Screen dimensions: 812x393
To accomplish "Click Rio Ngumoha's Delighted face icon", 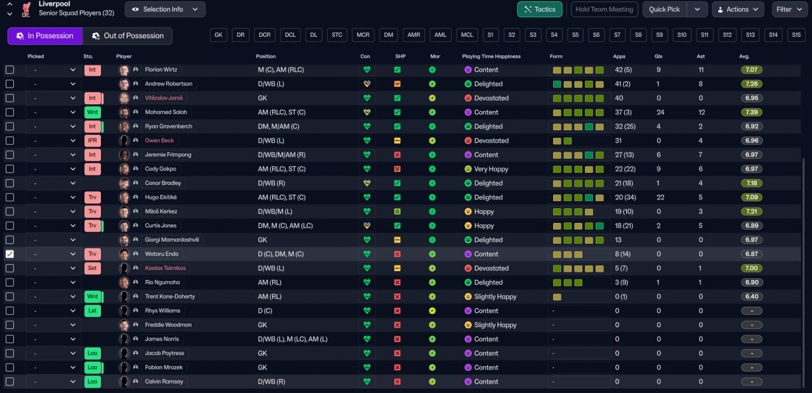I will (x=468, y=283).
